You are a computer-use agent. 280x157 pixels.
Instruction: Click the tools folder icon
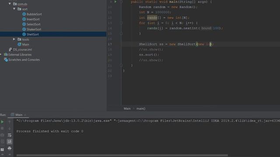(x=19, y=39)
